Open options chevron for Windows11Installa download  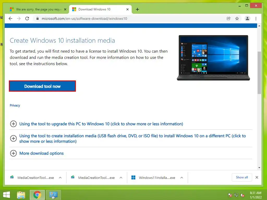[182, 178]
